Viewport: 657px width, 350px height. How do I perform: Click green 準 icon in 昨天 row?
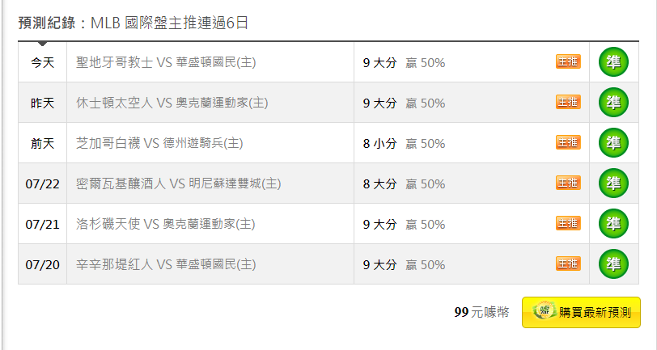[613, 102]
